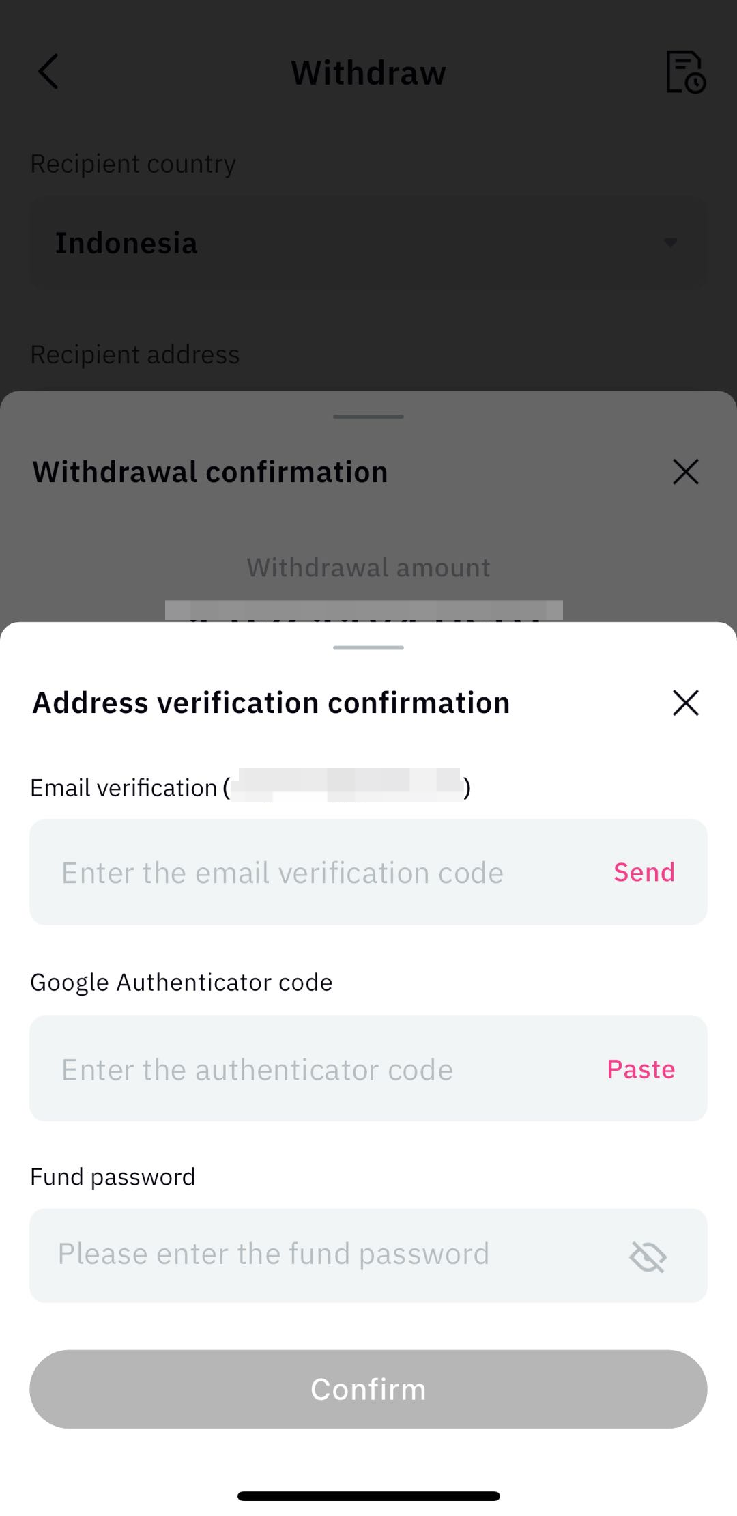Toggle fund password visibility eye icon
Image resolution: width=737 pixels, height=1516 pixels.
point(648,1256)
